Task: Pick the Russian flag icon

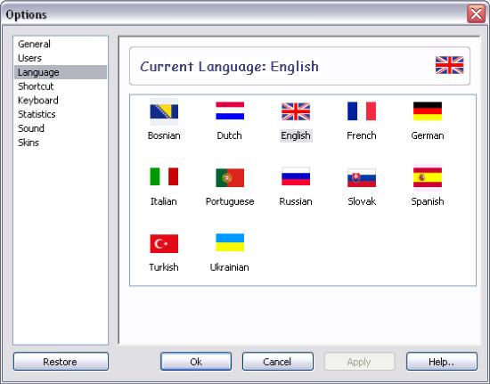Action: [296, 176]
